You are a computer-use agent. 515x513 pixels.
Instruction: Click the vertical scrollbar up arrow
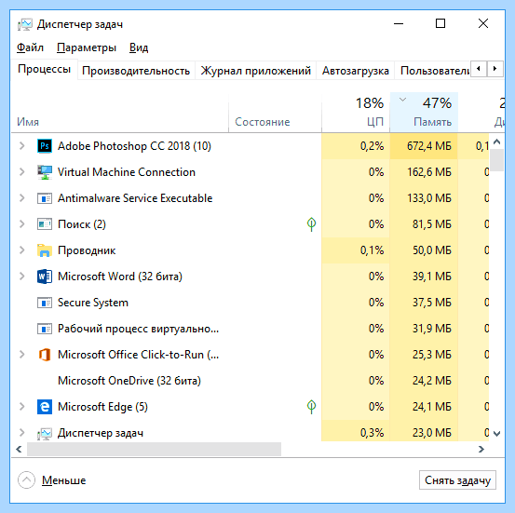pos(496,142)
